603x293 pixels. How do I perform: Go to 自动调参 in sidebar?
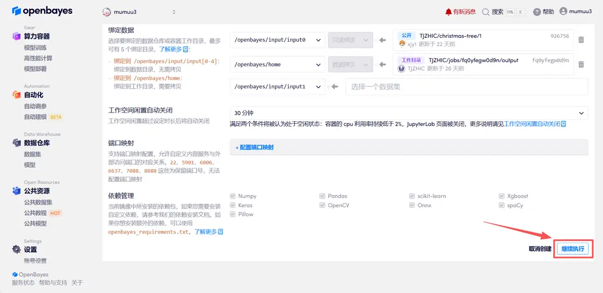point(35,106)
